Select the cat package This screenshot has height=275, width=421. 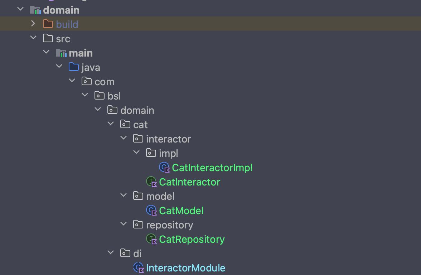coord(140,125)
